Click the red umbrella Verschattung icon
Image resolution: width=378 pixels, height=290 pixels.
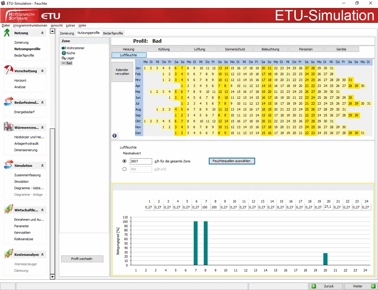coord(8,70)
